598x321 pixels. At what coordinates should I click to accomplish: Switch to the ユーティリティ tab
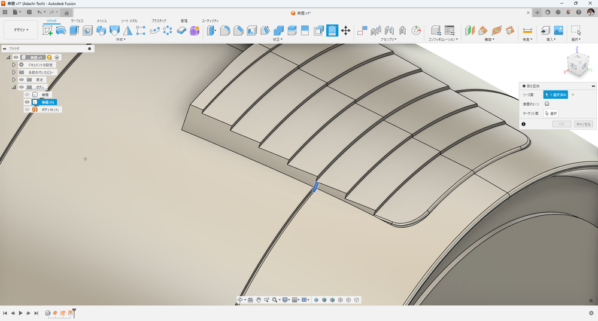tap(210, 21)
